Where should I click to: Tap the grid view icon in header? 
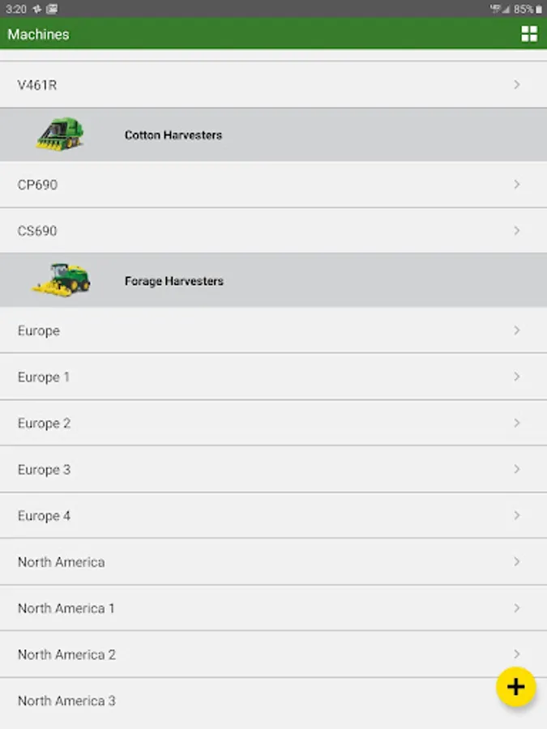click(529, 33)
